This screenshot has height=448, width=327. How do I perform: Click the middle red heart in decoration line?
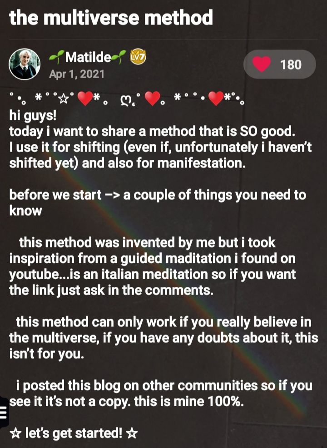152,98
